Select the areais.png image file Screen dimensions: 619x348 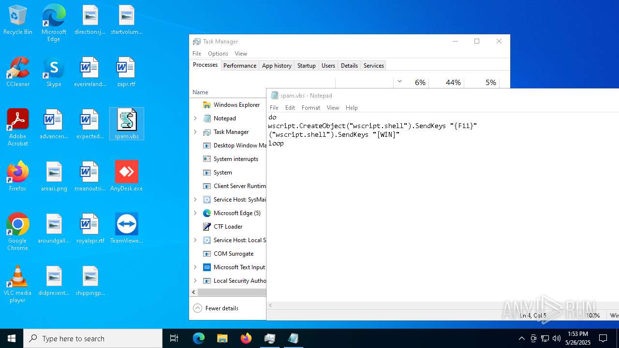54,177
